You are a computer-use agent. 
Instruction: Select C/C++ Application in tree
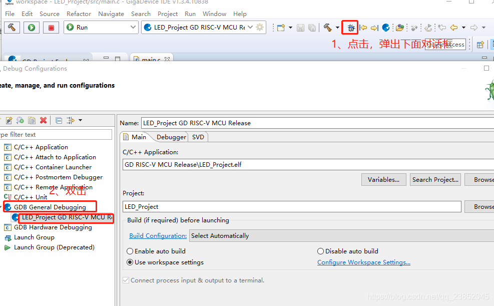click(x=41, y=147)
